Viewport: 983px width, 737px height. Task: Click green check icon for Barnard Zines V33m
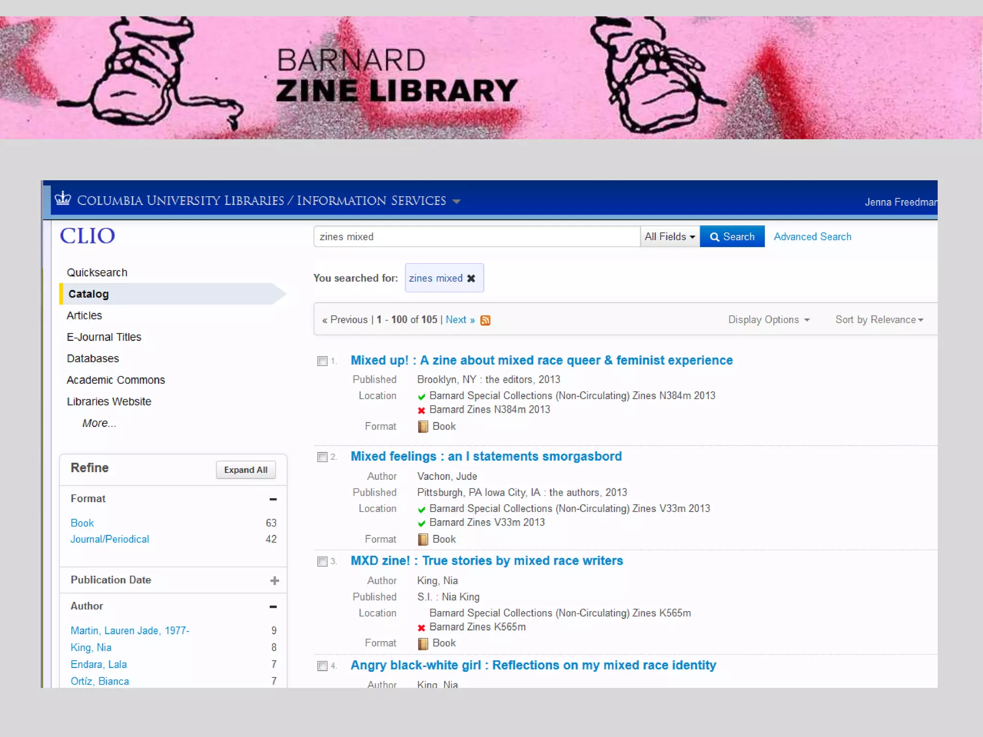(x=421, y=523)
